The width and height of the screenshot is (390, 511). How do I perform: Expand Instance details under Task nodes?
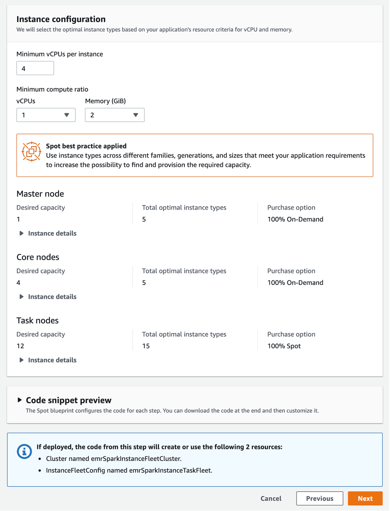52,360
